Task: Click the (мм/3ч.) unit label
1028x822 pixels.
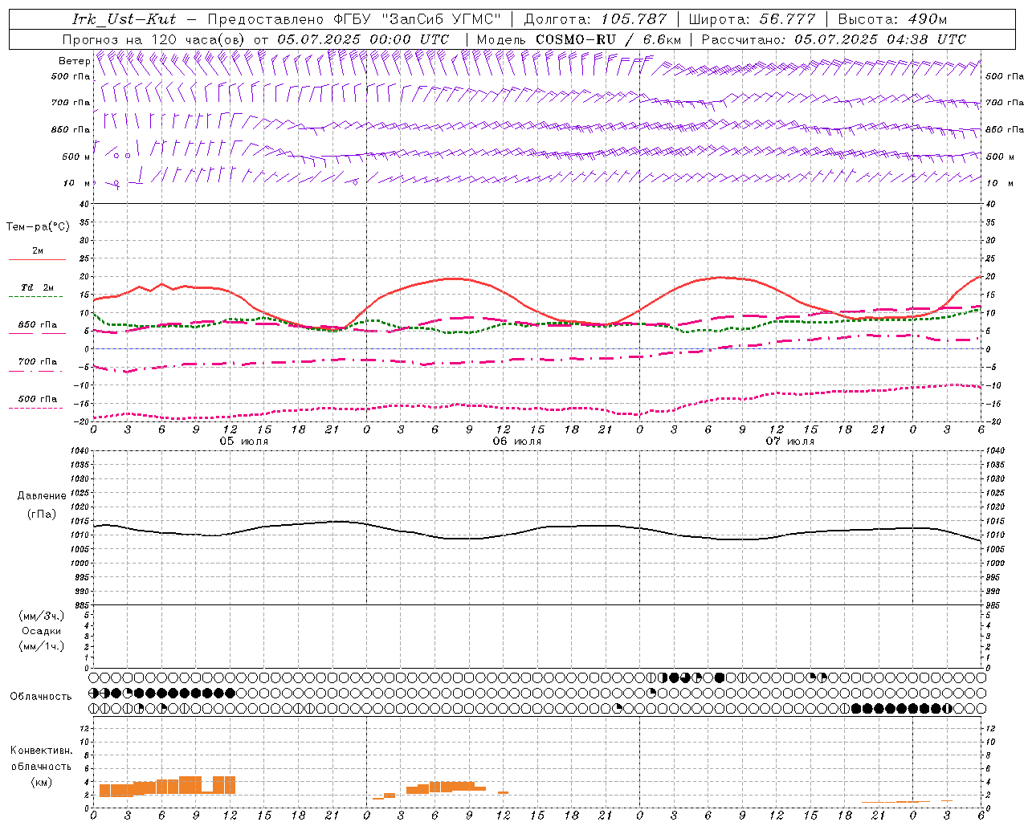Action: tap(41, 616)
